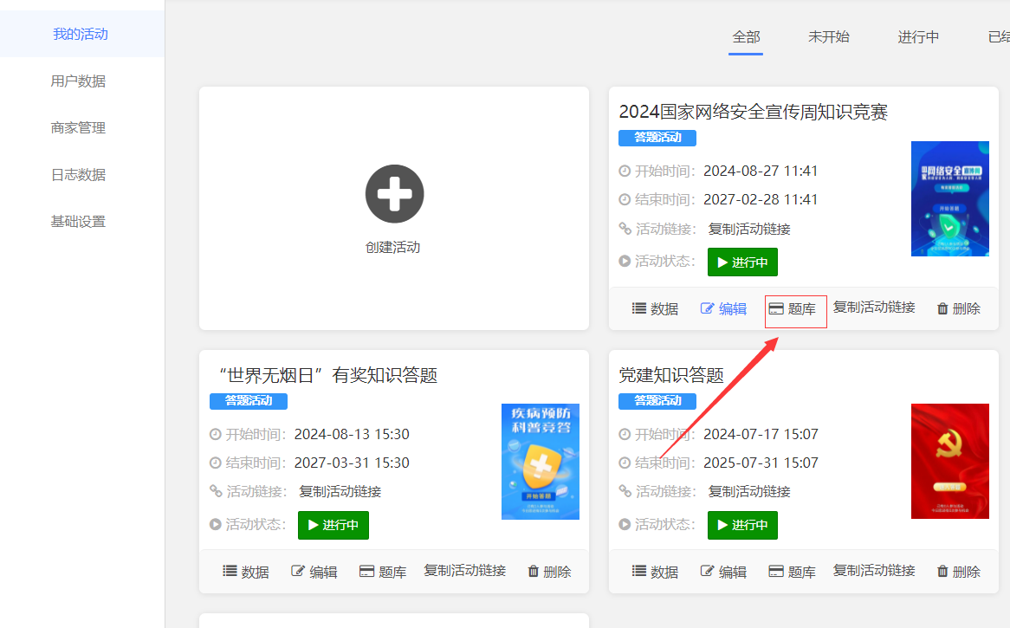Click end time 2025-07-31 15:07
The image size is (1010, 628).
[761, 463]
